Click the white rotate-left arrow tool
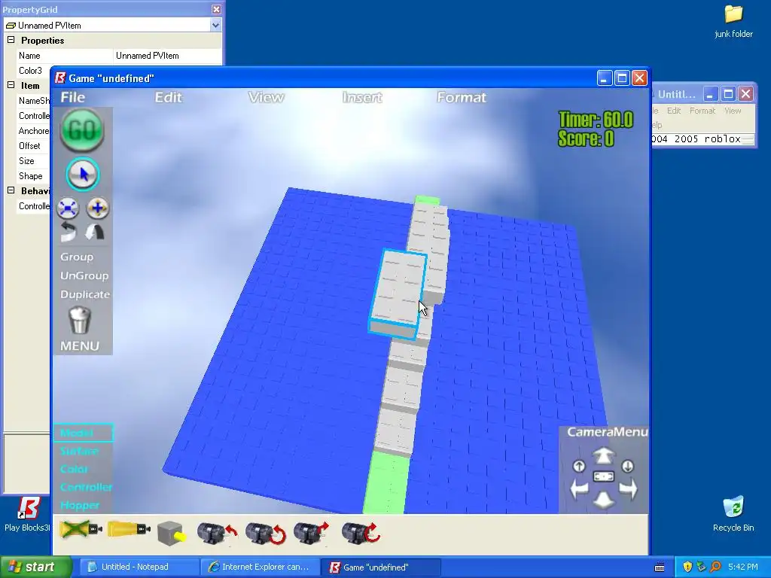 69,232
